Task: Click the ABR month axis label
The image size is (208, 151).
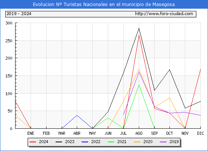Action: point(77,133)
